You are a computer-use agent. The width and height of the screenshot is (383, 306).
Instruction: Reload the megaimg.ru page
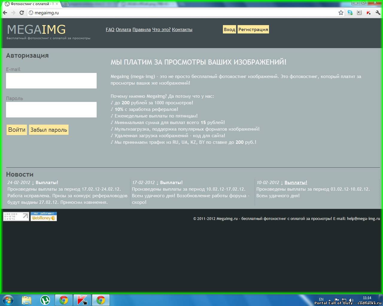pos(22,13)
